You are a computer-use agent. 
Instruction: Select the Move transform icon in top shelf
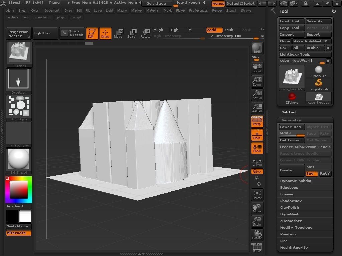point(118,33)
